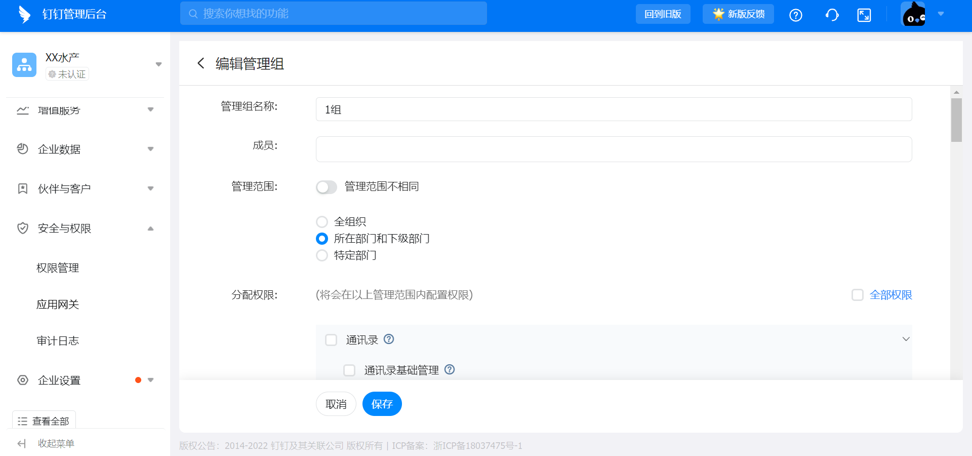This screenshot has width=972, height=456.
Task: Open 应用网关 submenu item
Action: [x=58, y=305]
